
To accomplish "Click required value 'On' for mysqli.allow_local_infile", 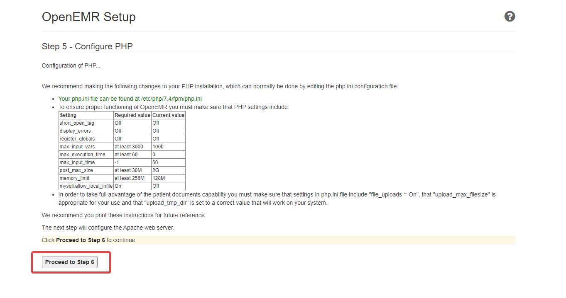I will pos(132,186).
